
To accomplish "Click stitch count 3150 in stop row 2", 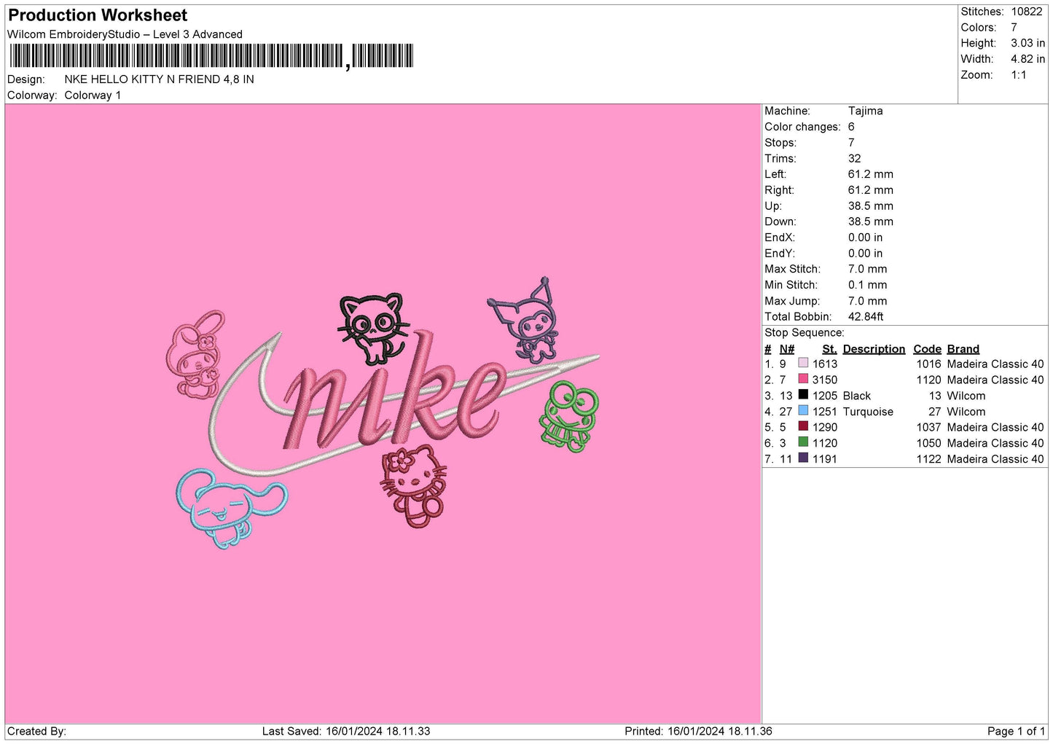I will point(825,380).
